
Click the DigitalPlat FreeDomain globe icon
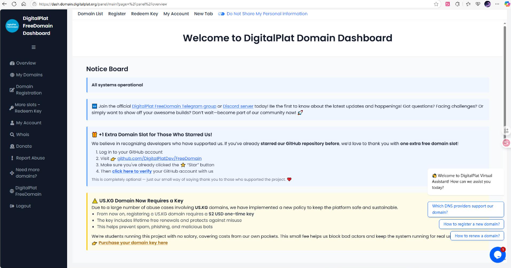click(x=12, y=191)
